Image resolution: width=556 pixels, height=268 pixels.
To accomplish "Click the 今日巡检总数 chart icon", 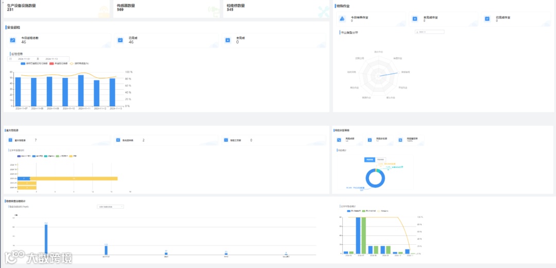I will 13,40.
